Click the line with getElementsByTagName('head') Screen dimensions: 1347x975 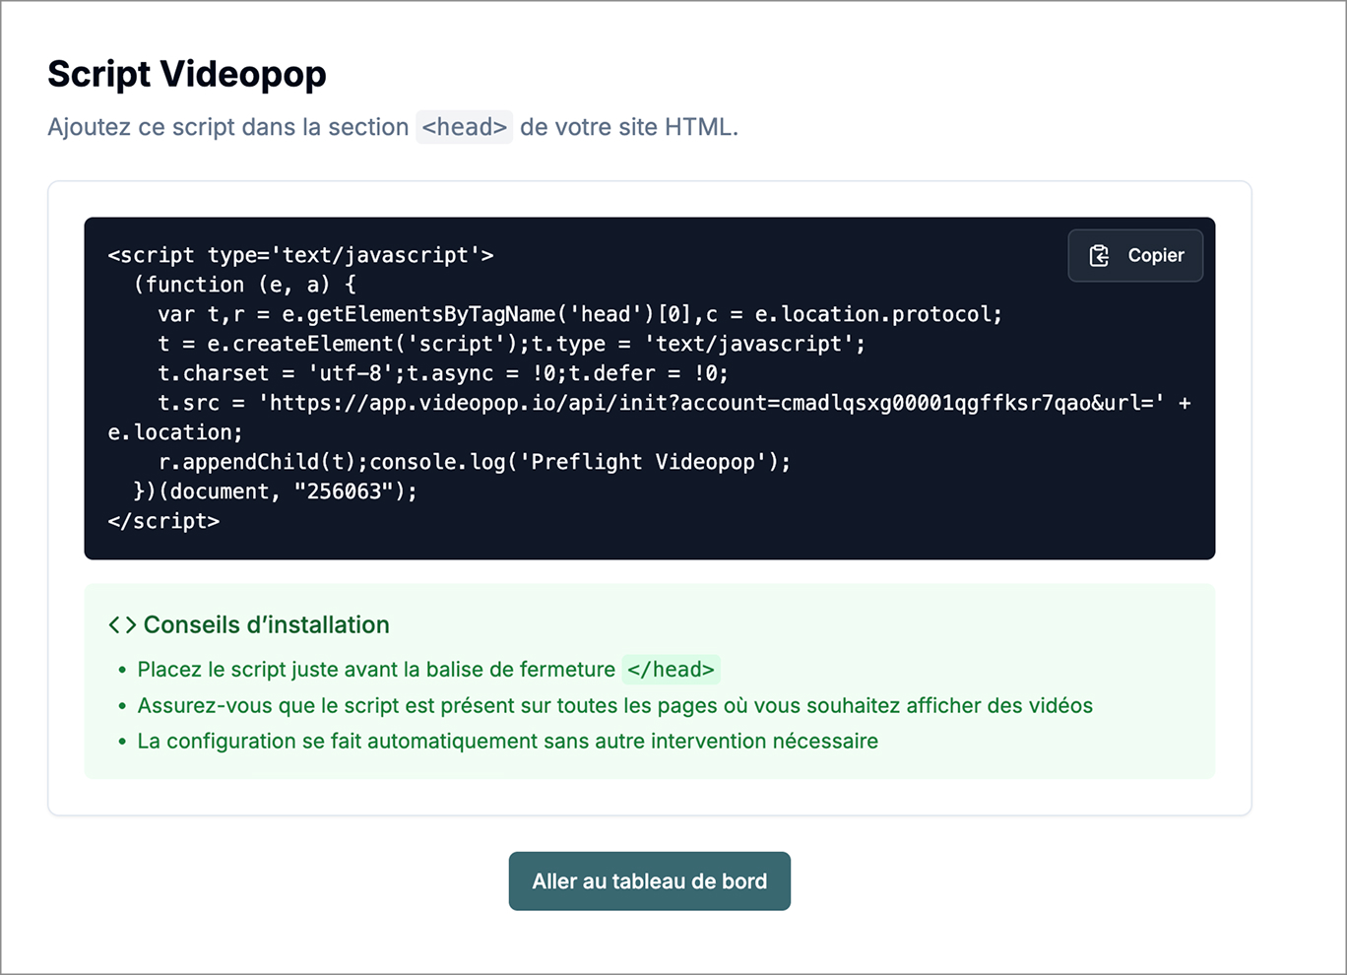(580, 314)
